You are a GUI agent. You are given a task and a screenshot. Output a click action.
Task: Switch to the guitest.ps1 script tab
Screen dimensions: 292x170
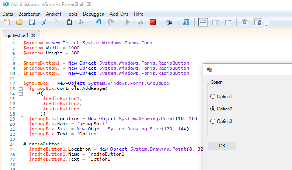[x=17, y=35]
